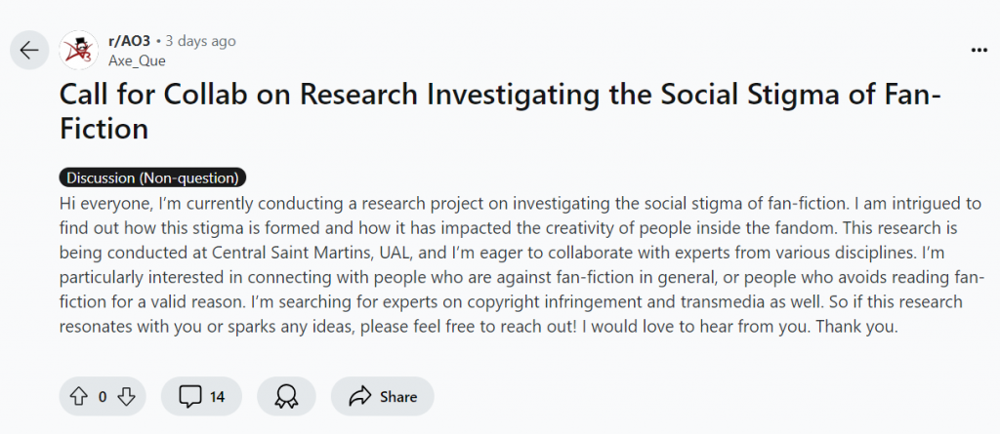Image resolution: width=1000 pixels, height=434 pixels.
Task: Click the post body paragraph text
Action: pos(521,265)
